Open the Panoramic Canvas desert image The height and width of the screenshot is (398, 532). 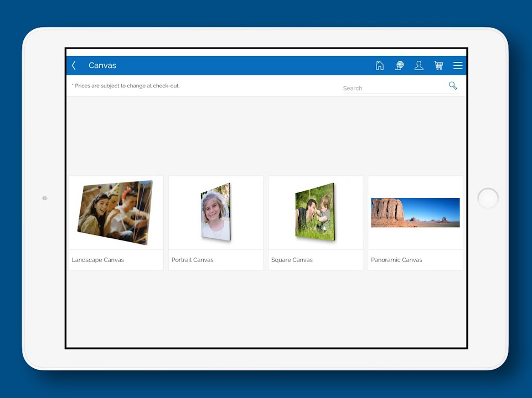pyautogui.click(x=415, y=213)
